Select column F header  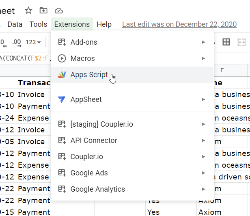click(222, 70)
